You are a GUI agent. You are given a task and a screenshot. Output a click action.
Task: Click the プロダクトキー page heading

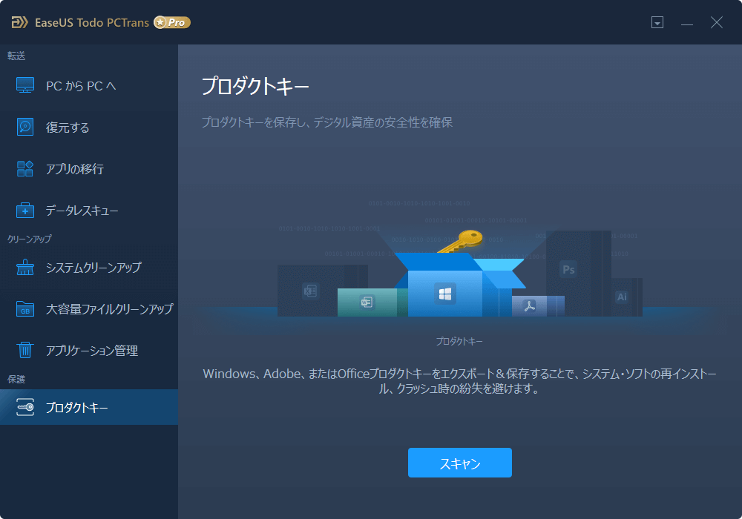(x=255, y=86)
